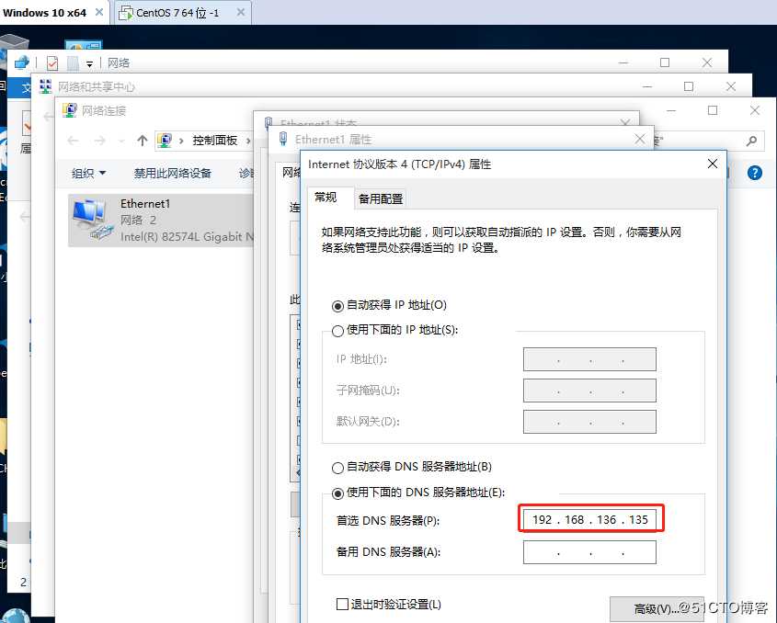Close the CentOS 7 VM tab

coord(241,12)
